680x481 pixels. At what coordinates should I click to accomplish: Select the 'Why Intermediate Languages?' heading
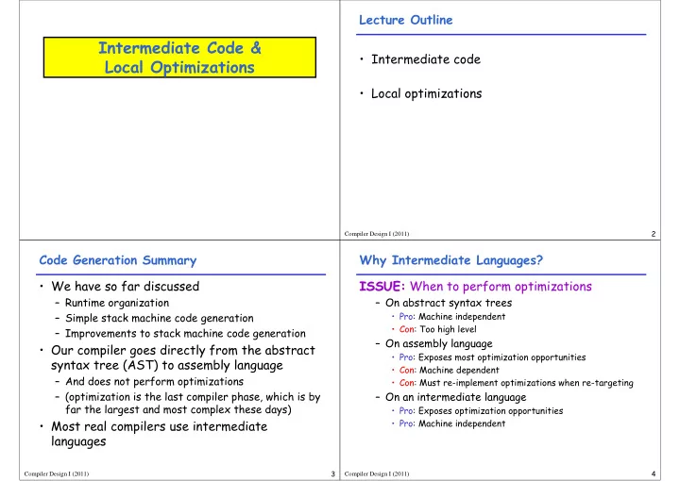point(451,260)
